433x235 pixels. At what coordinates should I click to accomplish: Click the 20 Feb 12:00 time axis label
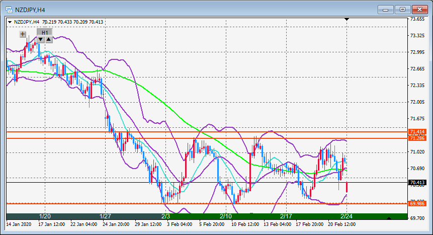tap(341, 224)
